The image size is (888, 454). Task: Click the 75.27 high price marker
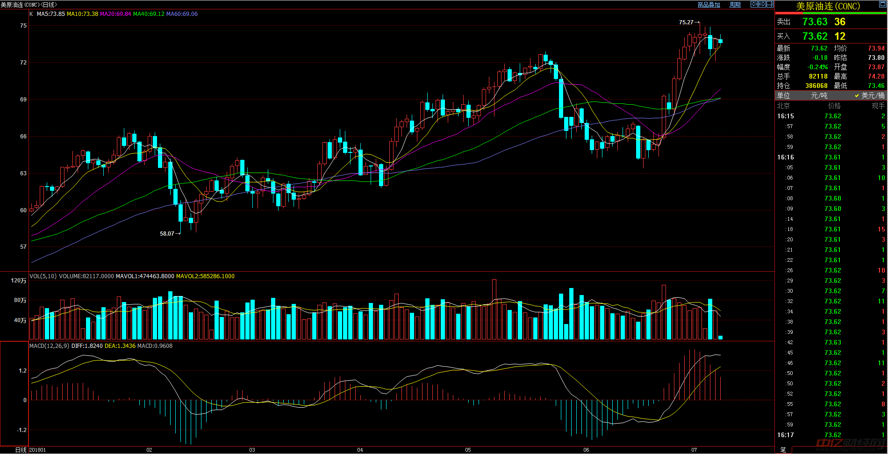point(686,22)
